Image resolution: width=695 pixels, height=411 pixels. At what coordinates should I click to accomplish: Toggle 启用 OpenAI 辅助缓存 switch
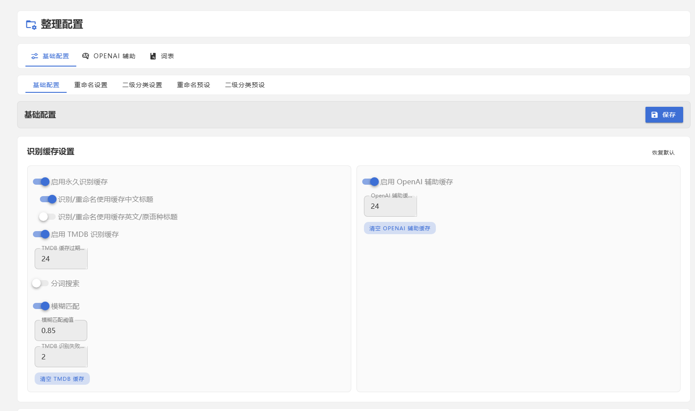[x=371, y=182]
